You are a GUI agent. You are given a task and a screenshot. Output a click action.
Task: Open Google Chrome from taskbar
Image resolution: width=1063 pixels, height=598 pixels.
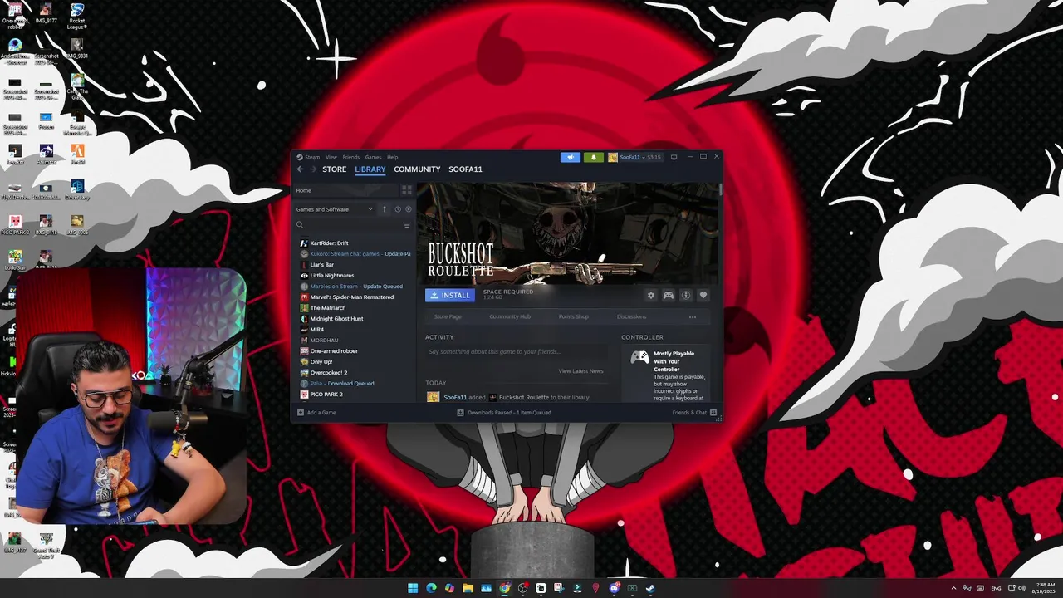pos(504,588)
